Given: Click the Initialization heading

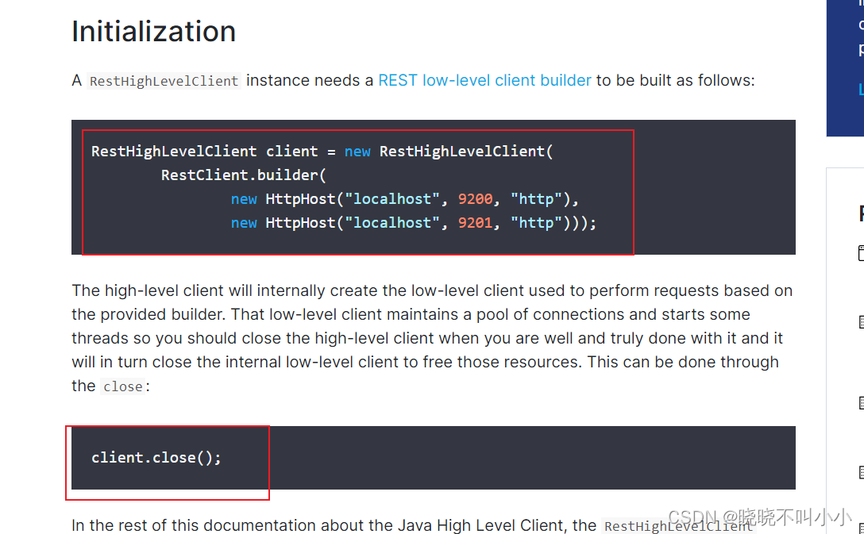Looking at the screenshot, I should [x=154, y=31].
